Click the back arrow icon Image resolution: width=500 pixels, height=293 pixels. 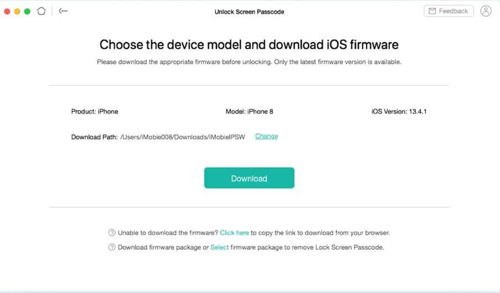[63, 11]
